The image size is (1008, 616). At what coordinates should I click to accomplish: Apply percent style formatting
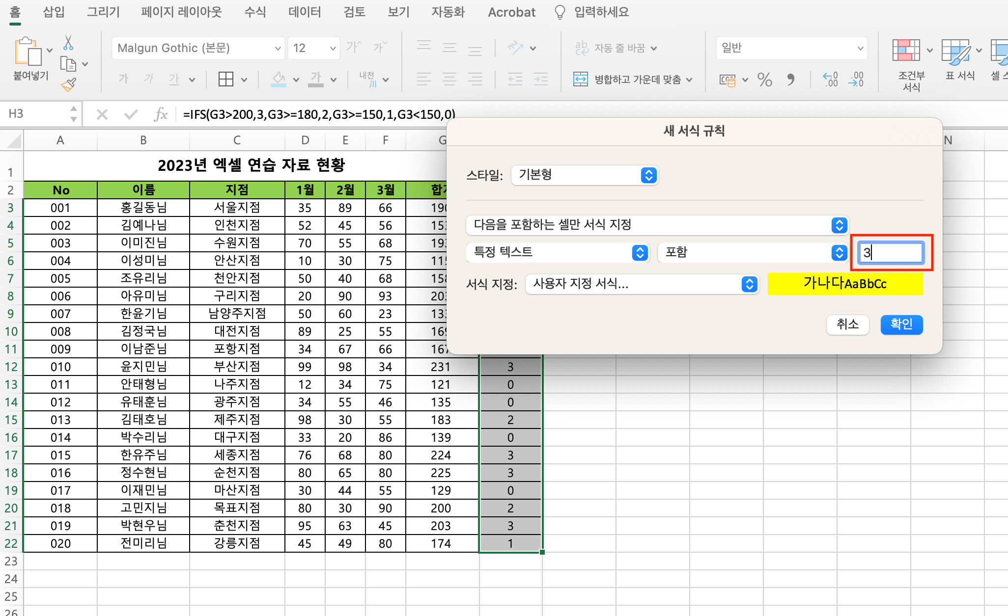point(765,79)
